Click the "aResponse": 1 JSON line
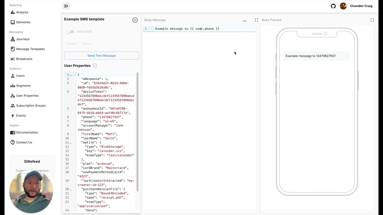 [x=95, y=79]
